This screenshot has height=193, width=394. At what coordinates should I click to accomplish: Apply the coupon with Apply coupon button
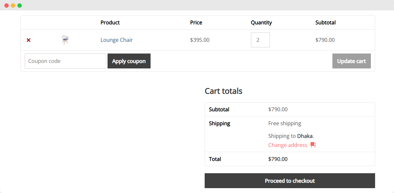tap(129, 61)
